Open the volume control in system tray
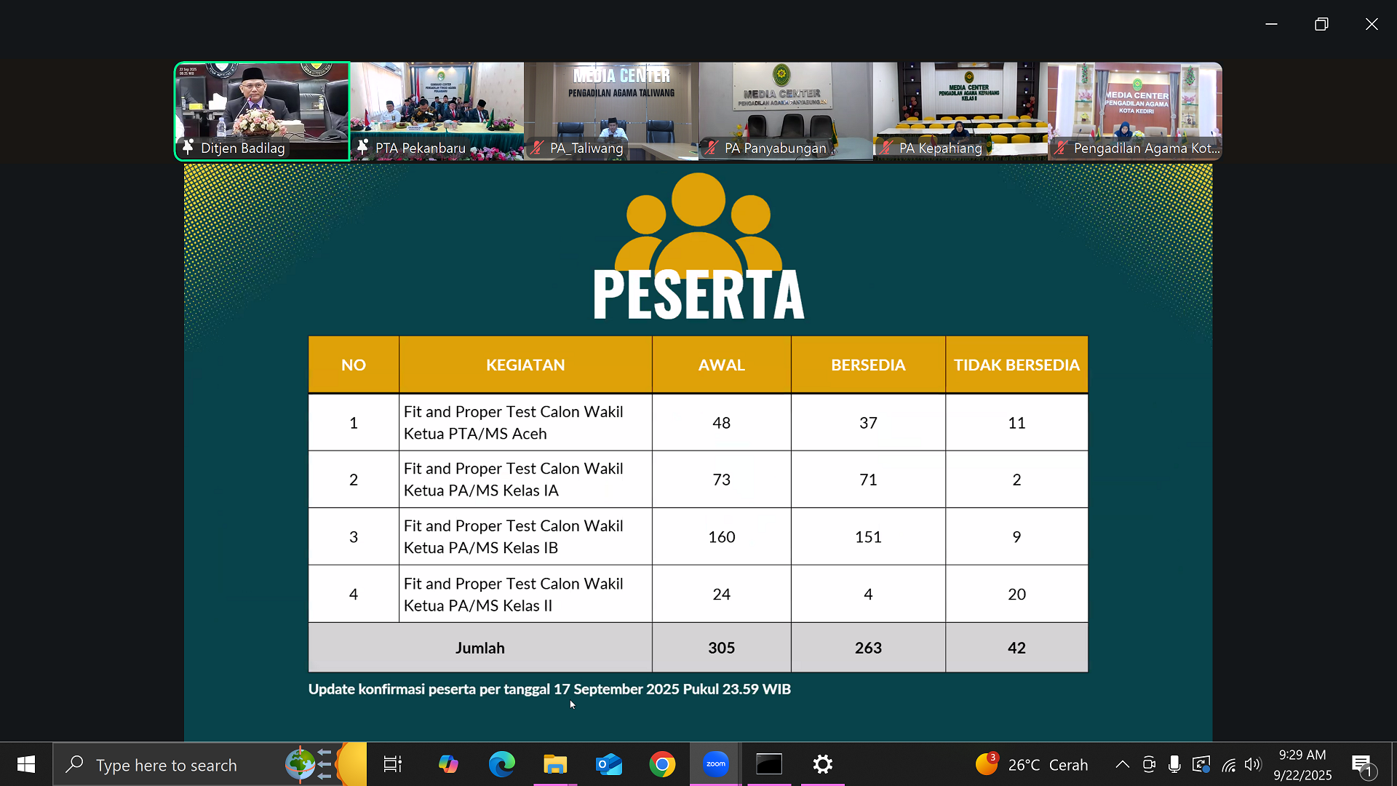This screenshot has width=1397, height=786. (x=1252, y=764)
